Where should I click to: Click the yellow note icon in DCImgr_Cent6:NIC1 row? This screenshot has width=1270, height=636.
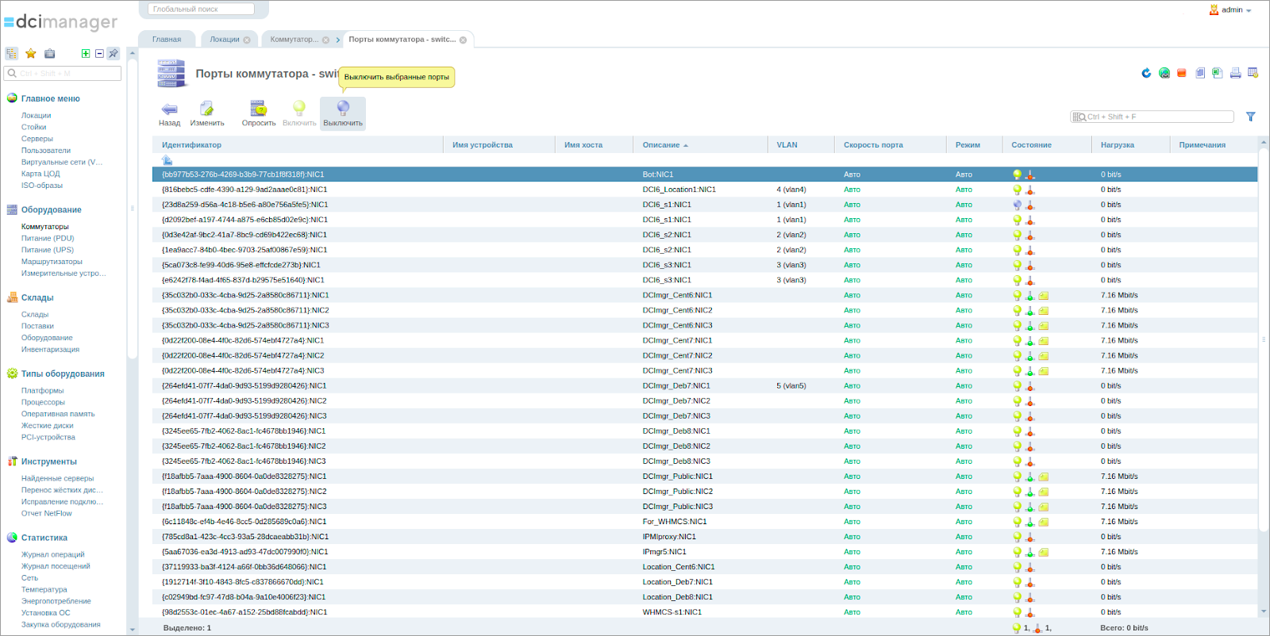tap(1044, 296)
